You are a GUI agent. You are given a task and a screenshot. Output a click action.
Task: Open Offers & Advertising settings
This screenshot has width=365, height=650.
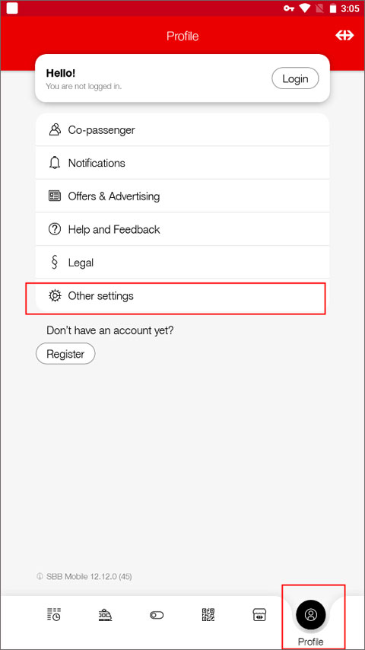tap(182, 196)
